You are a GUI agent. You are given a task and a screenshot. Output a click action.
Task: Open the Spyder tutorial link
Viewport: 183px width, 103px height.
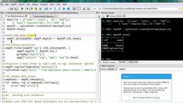pos(157,98)
